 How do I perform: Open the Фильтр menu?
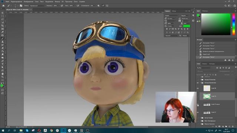pyautogui.click(x=57, y=1)
